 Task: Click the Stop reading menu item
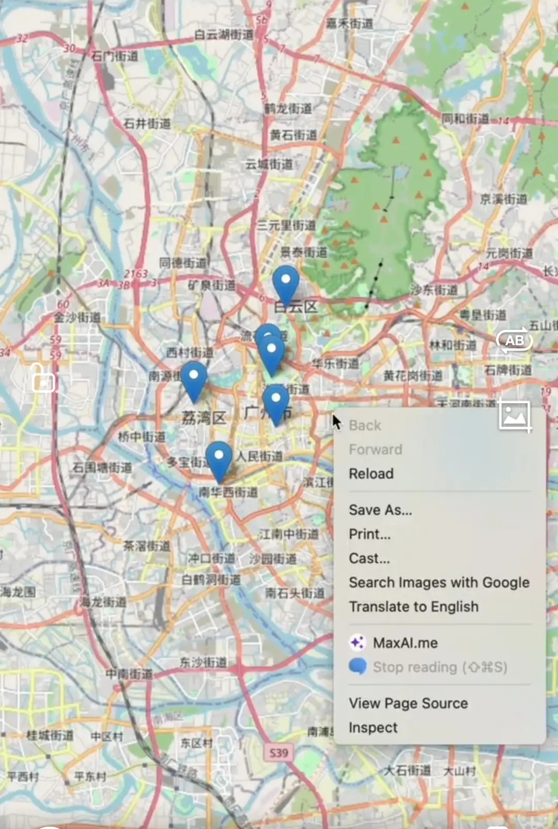(x=439, y=667)
